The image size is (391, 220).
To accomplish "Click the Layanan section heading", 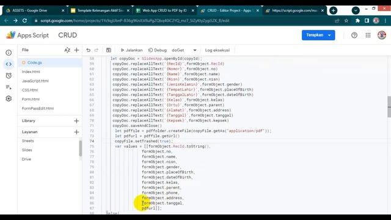I will (30, 132).
